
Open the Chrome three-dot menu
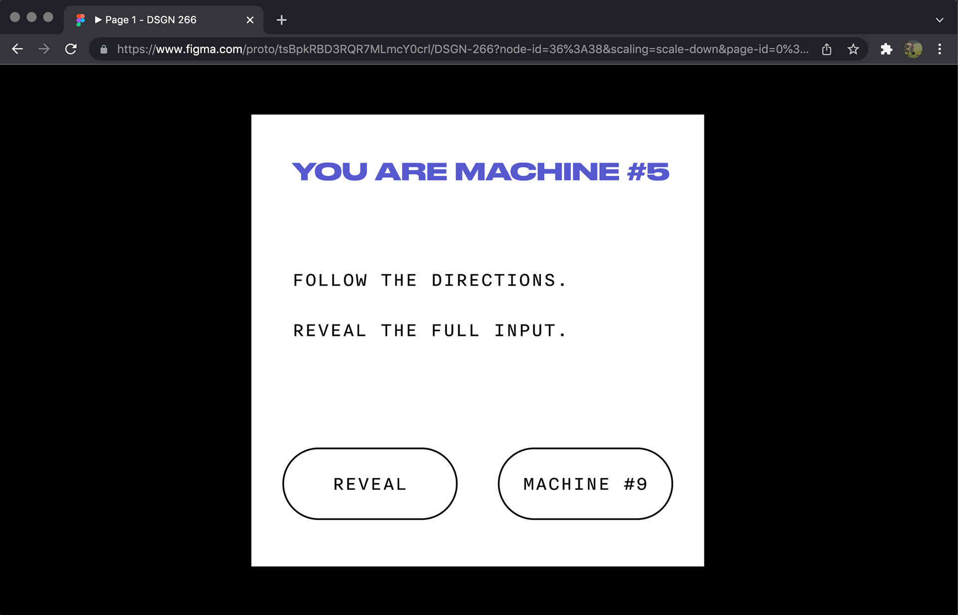tap(940, 49)
